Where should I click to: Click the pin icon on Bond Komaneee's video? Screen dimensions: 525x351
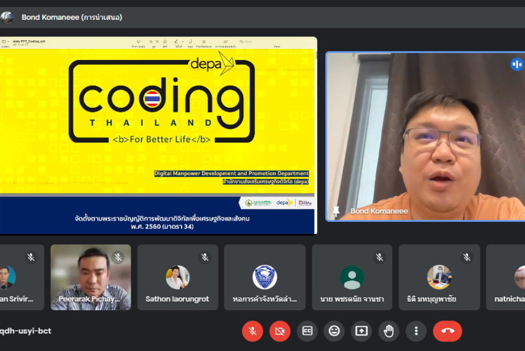pyautogui.click(x=336, y=211)
